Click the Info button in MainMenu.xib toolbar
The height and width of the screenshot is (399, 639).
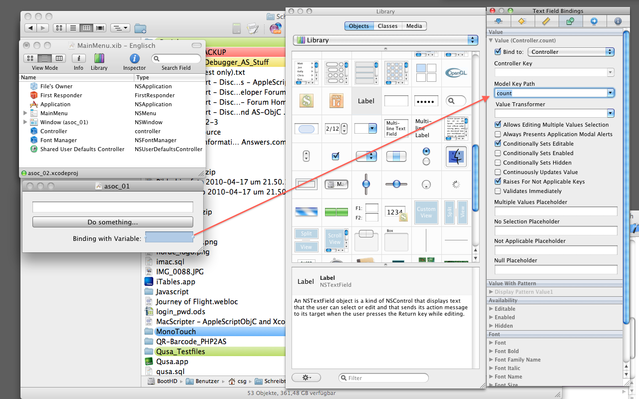78,59
